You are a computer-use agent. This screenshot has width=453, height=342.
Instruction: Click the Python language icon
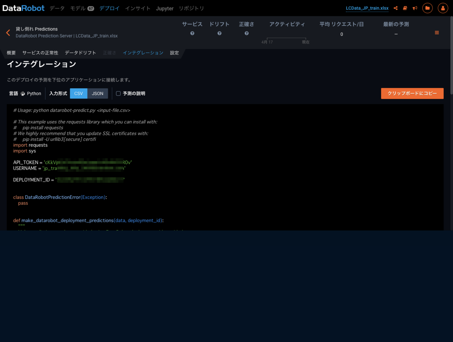(23, 94)
